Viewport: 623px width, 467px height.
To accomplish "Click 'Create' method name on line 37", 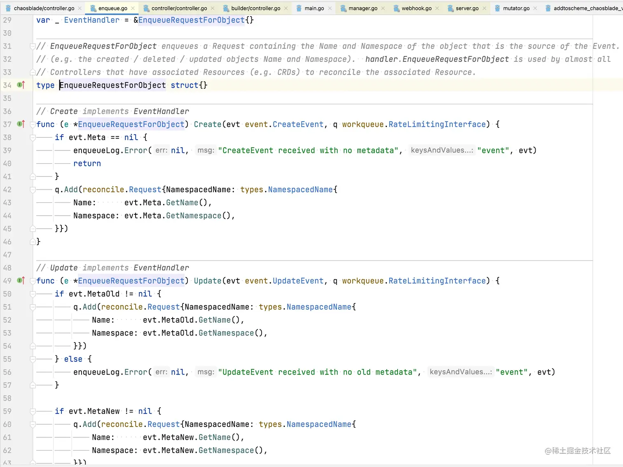I will [x=208, y=124].
